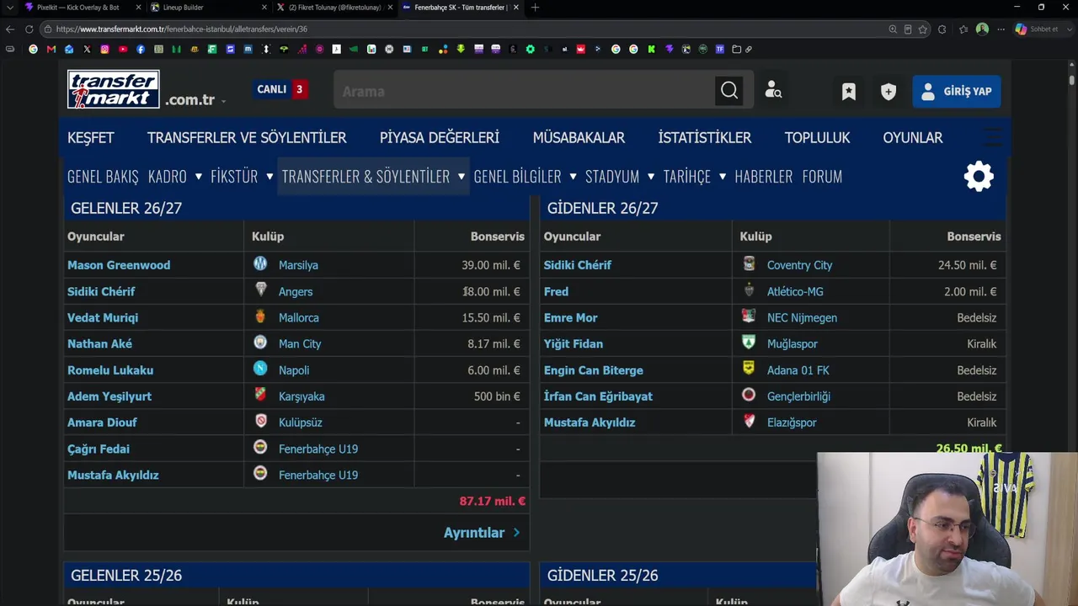This screenshot has height=606, width=1078.
Task: Open the İSTATİSTİKLER menu
Action: pos(705,137)
